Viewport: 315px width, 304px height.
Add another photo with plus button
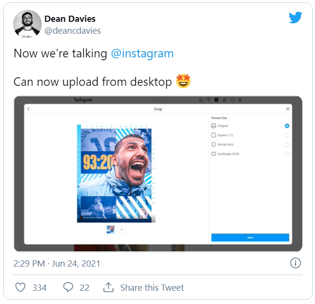[121, 230]
